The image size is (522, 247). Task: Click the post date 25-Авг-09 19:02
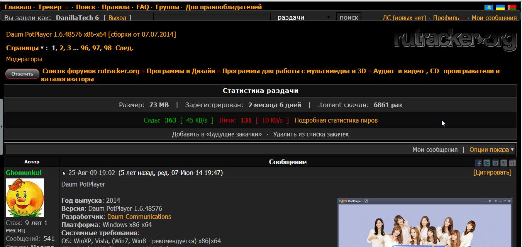(92, 173)
